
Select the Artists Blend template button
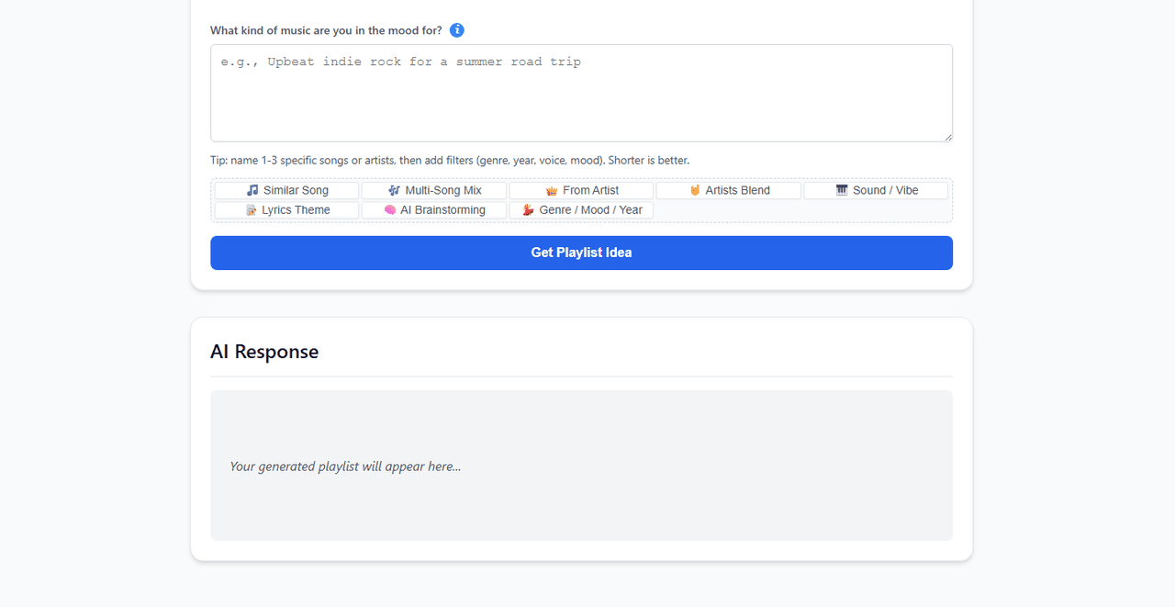tap(729, 190)
